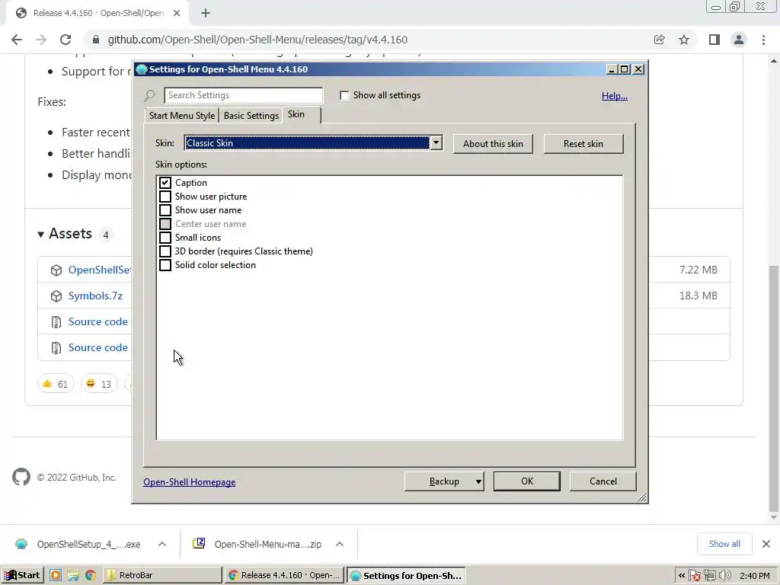The image size is (780, 585).
Task: Click the Chrome address bar URL
Action: 257,40
